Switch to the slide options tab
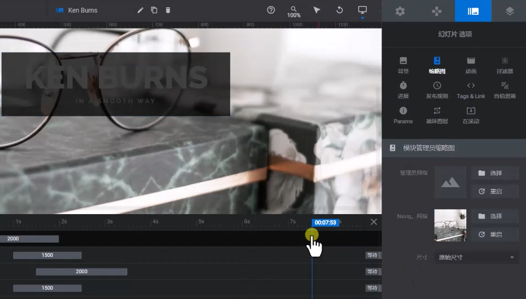526x299 pixels. click(x=473, y=11)
